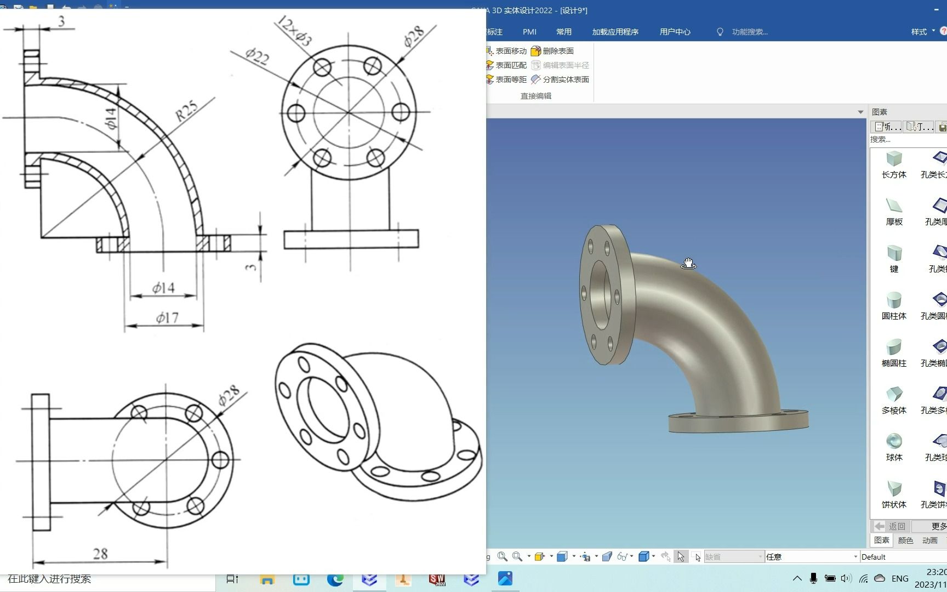Open the 任意 selection filter dropdown
947x592 pixels.
tap(812, 557)
